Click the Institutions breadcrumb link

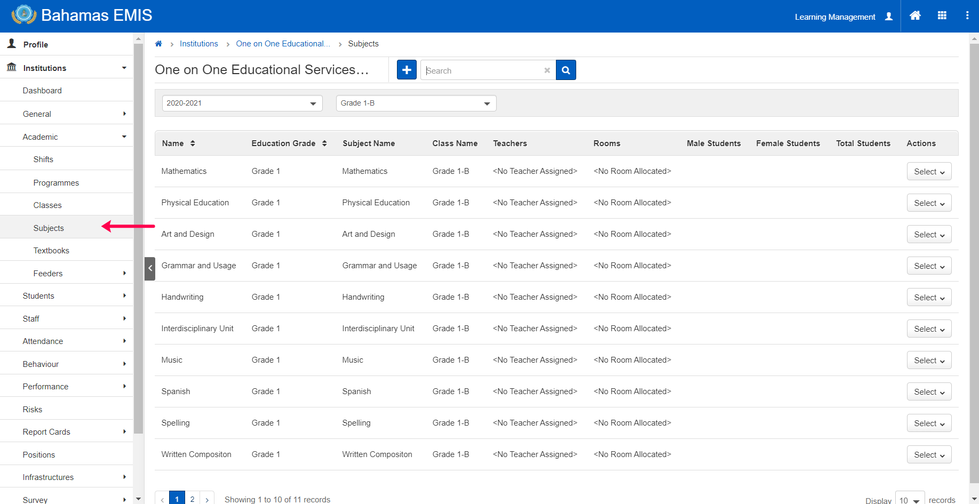pyautogui.click(x=198, y=44)
